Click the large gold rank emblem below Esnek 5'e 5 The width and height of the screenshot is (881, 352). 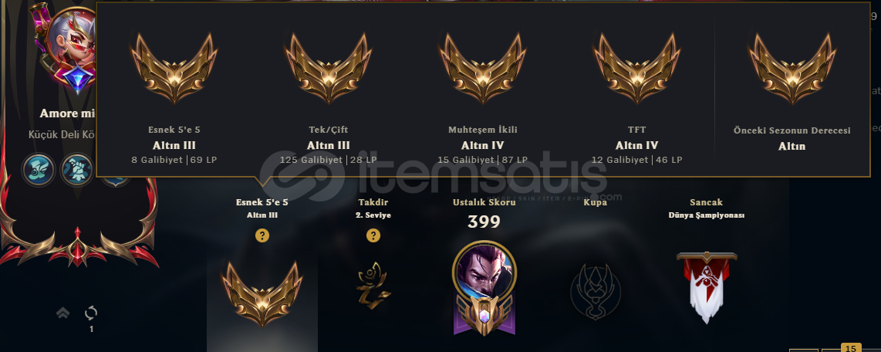point(262,294)
